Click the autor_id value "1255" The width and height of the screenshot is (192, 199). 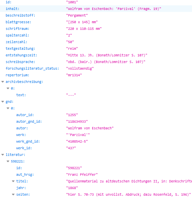(x=72, y=115)
